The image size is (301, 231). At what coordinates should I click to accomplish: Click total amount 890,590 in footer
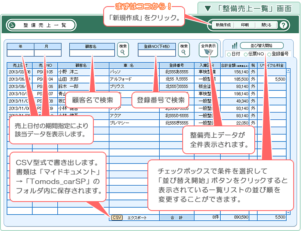(x=235, y=217)
